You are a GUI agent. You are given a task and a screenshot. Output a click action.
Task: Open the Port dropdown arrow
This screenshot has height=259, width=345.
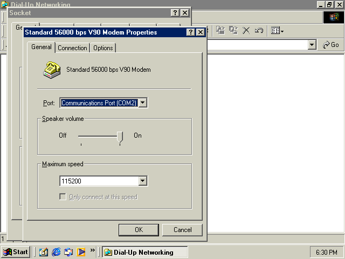click(143, 103)
